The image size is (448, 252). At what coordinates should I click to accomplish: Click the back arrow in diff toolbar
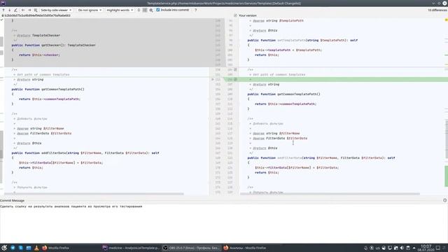[x=23, y=10]
